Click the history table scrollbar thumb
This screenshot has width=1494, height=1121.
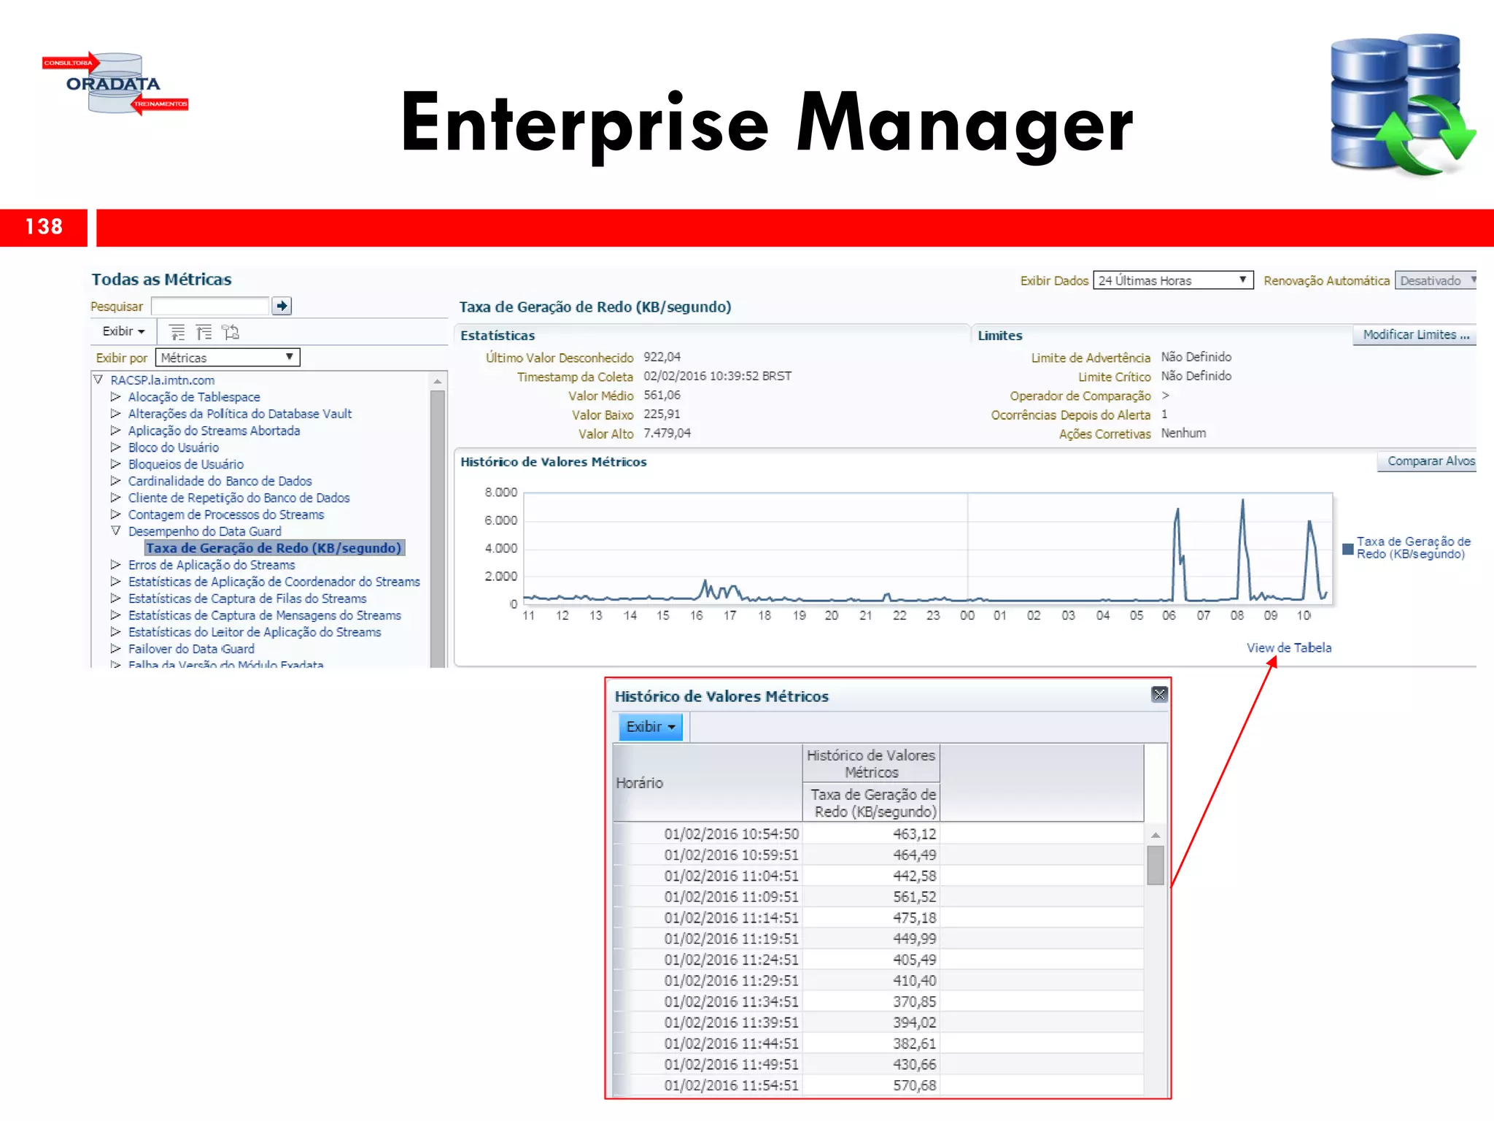tap(1156, 865)
